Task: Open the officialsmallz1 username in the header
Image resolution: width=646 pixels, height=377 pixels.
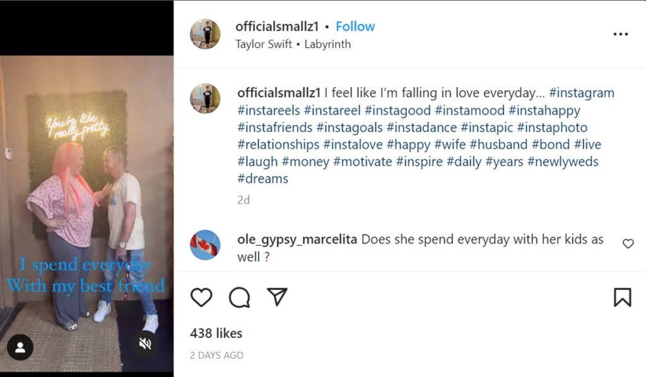Action: [278, 26]
